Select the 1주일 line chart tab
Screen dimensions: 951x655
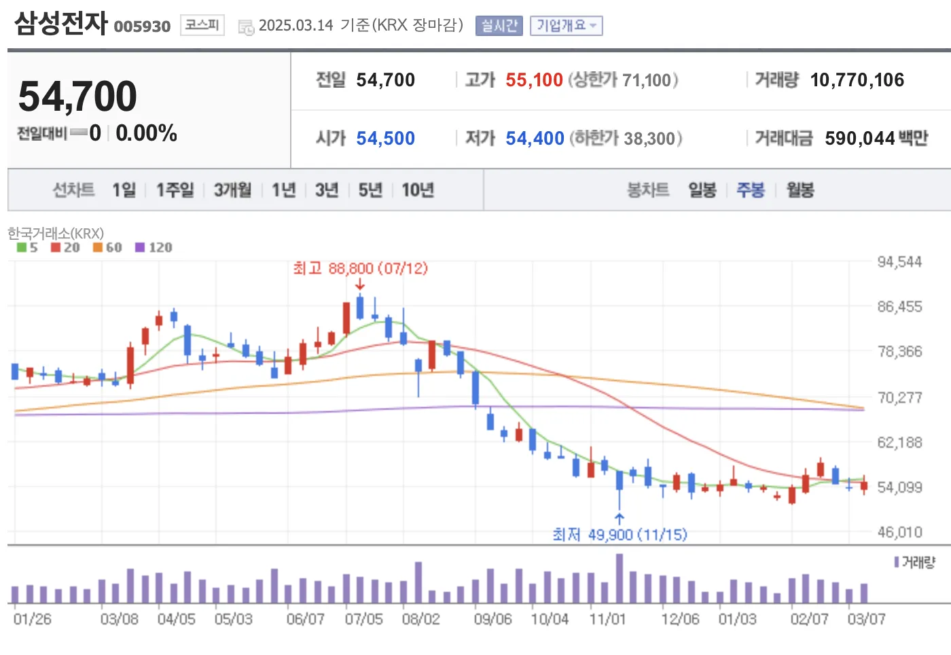(x=175, y=190)
